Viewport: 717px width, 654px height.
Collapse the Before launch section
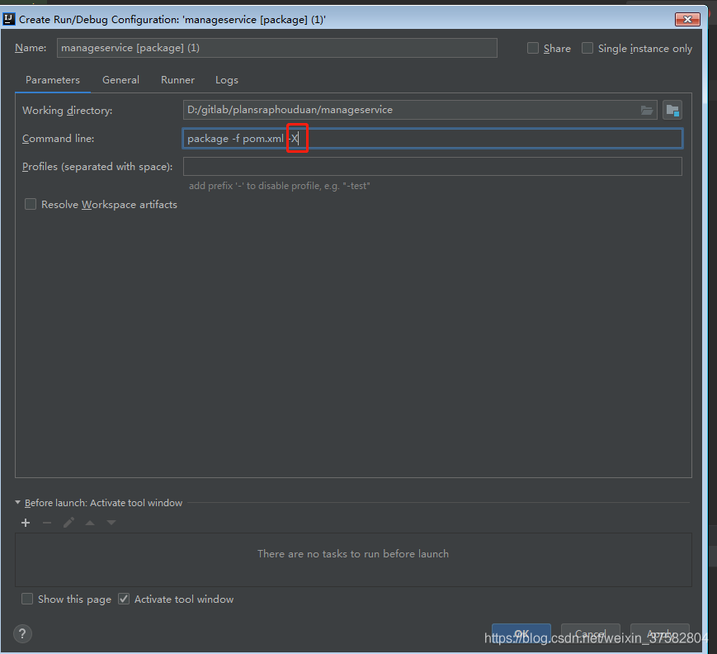[18, 503]
